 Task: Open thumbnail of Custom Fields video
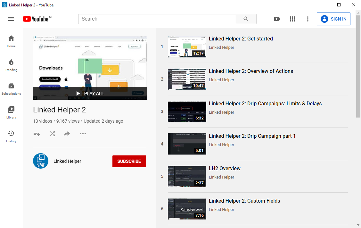[187, 209]
